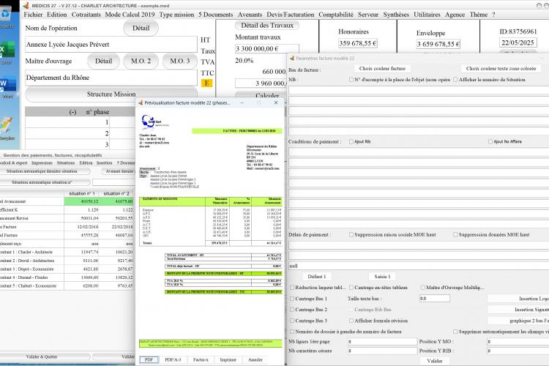Check Maître d'Ouvrage Multiligne option

click(423, 288)
